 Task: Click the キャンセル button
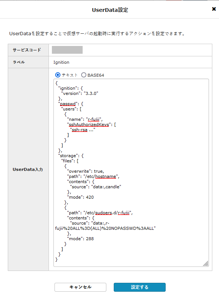click(x=80, y=287)
